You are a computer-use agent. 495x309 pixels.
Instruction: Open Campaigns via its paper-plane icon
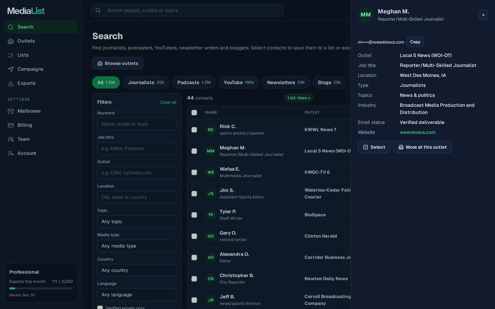click(x=11, y=69)
